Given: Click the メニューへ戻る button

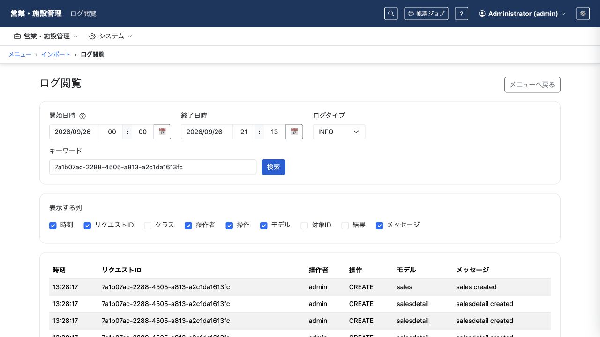Looking at the screenshot, I should [532, 85].
